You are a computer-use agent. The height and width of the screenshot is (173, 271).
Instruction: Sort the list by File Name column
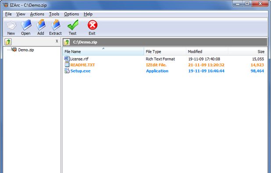pos(103,51)
